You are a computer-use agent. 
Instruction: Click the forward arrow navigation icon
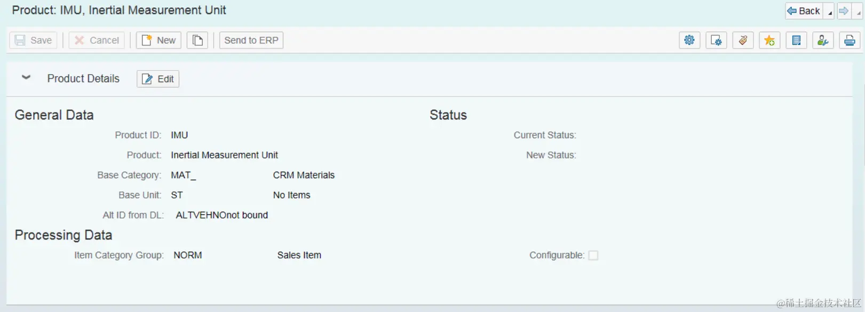(x=844, y=11)
